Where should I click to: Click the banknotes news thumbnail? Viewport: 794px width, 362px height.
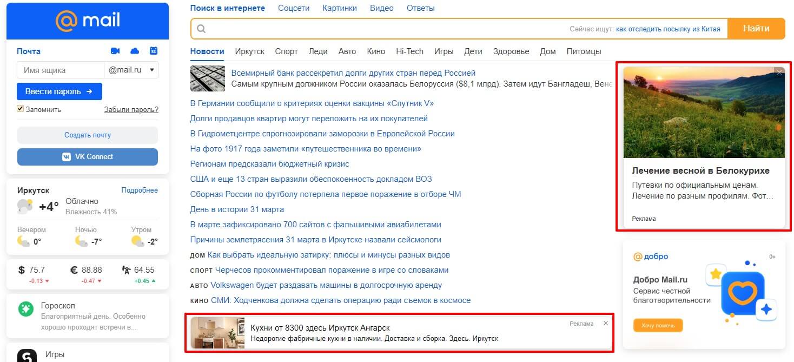207,78
